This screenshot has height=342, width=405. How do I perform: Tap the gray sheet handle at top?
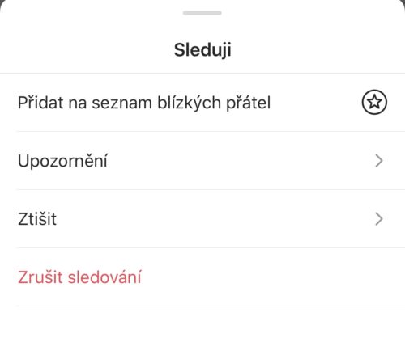(202, 13)
